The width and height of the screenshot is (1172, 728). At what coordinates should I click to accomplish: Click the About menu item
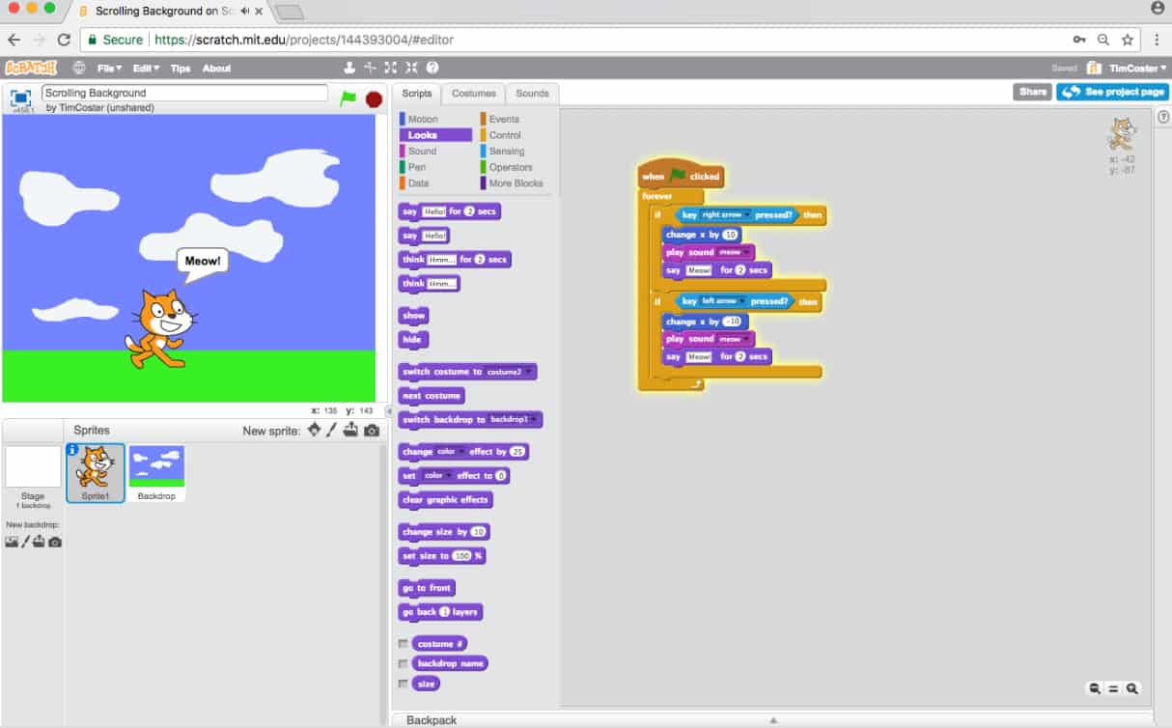pyautogui.click(x=216, y=68)
